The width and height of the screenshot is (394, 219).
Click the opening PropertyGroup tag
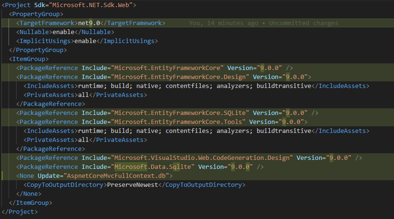point(36,14)
